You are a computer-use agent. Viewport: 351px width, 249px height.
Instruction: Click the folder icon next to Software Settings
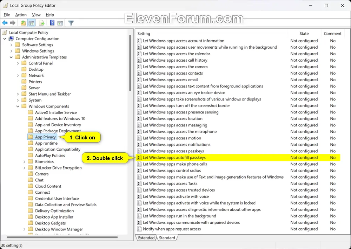click(18, 45)
